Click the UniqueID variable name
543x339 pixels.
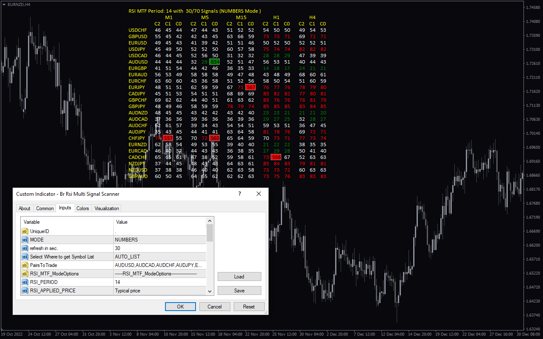pos(39,231)
